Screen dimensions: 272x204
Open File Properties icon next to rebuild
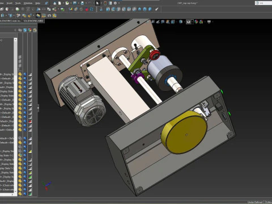click(110, 3)
